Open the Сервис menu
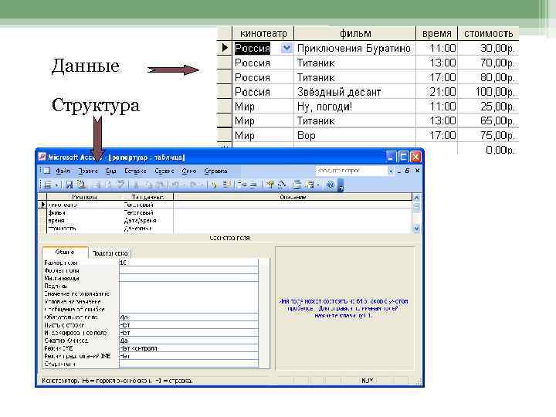Image resolution: width=556 pixels, height=417 pixels. pyautogui.click(x=164, y=171)
